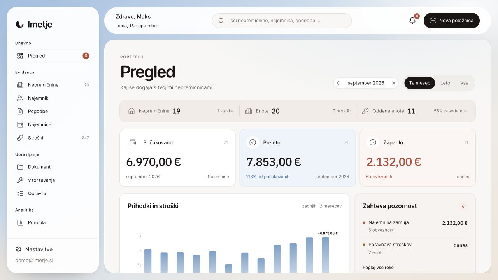The image size is (498, 280).
Task: Go to previous month with left chevron
Action: coord(338,83)
